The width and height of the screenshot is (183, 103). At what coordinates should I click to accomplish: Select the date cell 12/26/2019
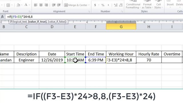(x=52, y=60)
